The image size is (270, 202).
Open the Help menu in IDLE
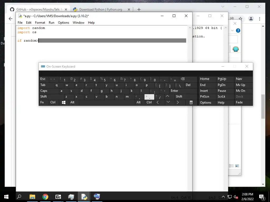click(91, 23)
